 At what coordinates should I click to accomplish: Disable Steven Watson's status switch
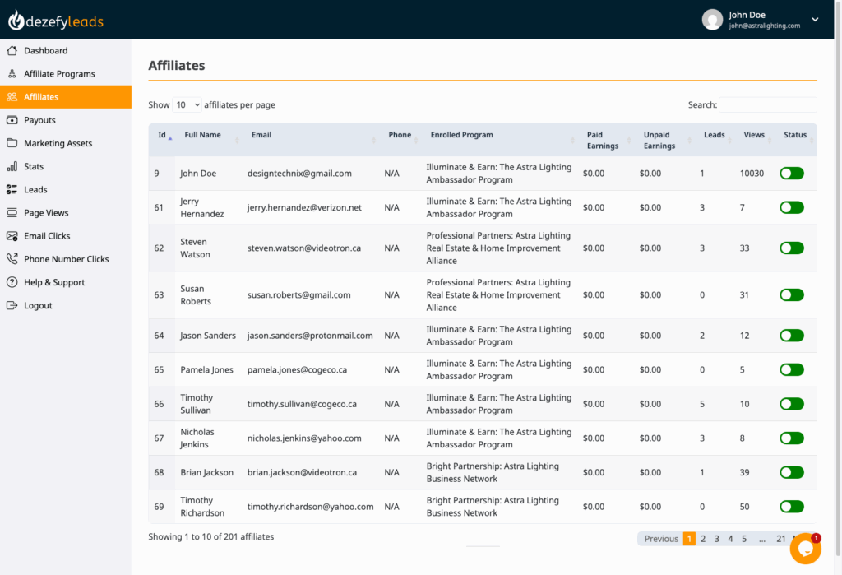tap(792, 248)
